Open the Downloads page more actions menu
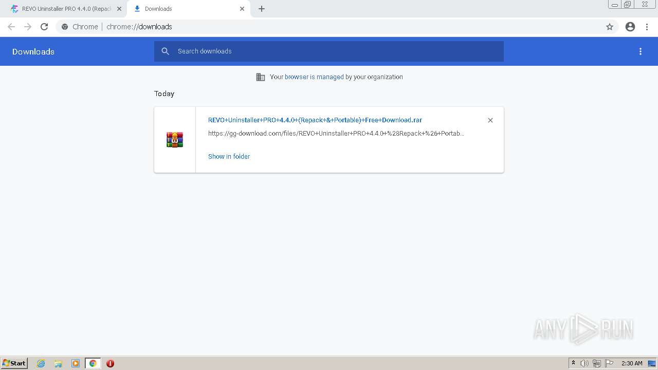This screenshot has width=658, height=370. tap(641, 51)
